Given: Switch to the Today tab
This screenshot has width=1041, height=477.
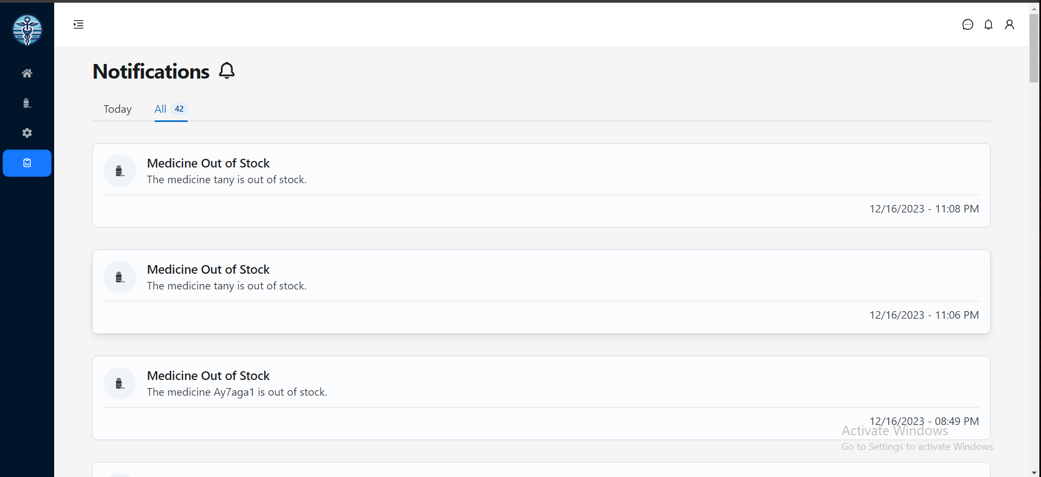Looking at the screenshot, I should click(x=118, y=109).
